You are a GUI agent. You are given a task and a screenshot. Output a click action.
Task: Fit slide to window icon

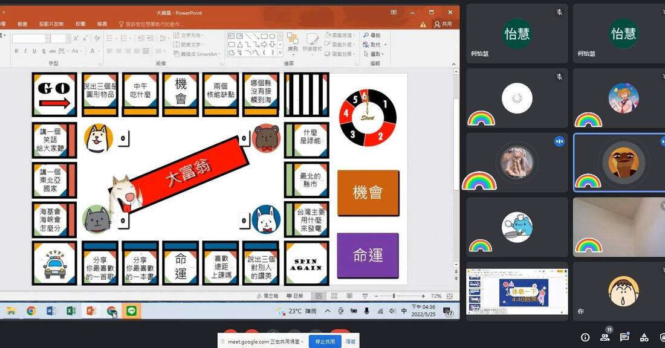click(x=450, y=296)
